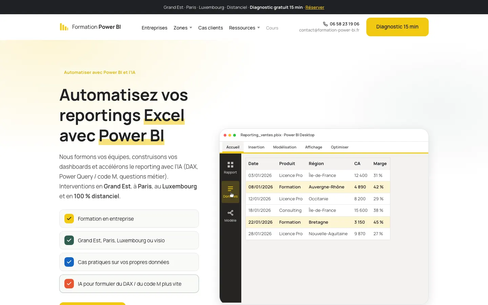
Task: Click the CA column header
Action: click(357, 163)
